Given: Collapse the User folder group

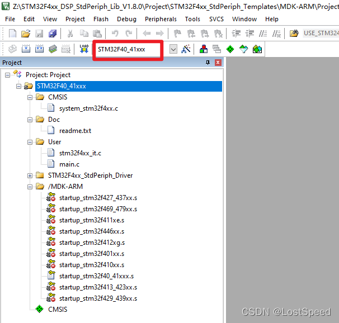Looking at the screenshot, I should [30, 142].
